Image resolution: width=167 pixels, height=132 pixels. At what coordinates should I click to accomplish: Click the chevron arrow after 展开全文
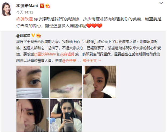(100, 61)
